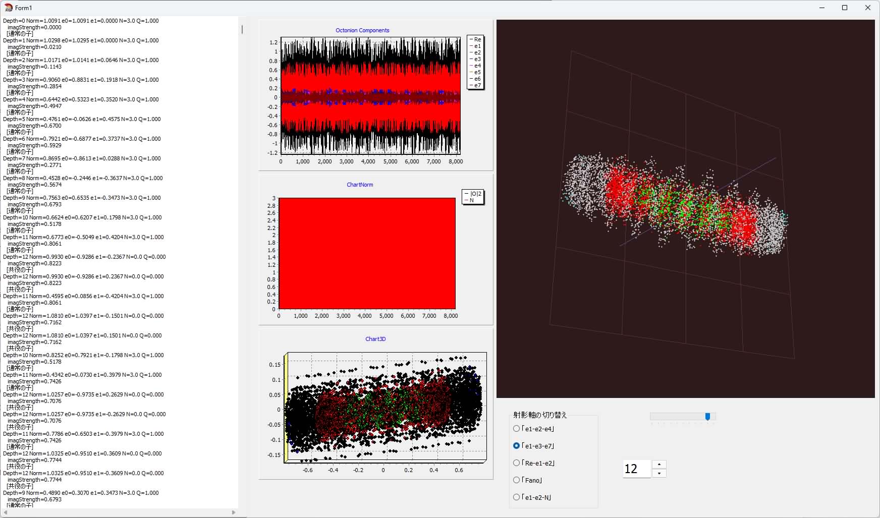Decrease the depth value with the down arrow

coord(659,473)
